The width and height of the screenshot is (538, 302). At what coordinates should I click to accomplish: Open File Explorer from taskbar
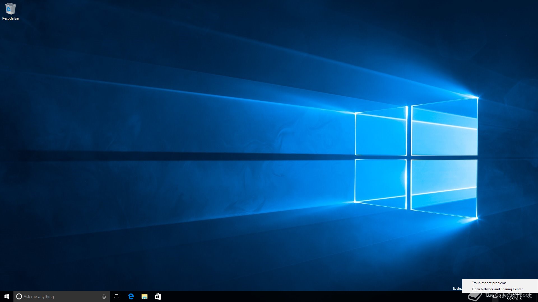point(144,296)
